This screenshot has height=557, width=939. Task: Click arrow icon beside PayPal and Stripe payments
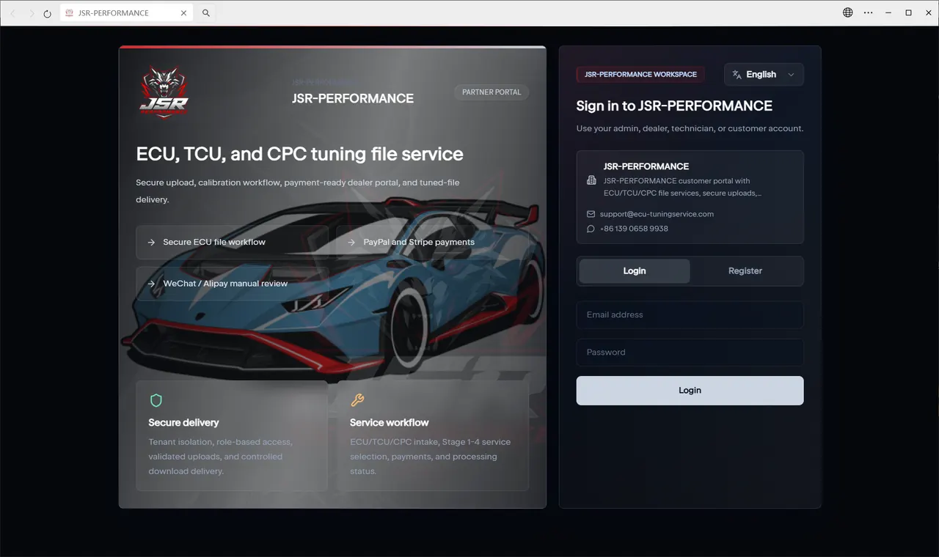pos(351,243)
